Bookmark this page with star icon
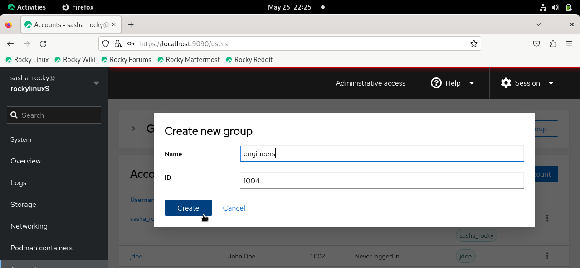The width and height of the screenshot is (580, 268). (473, 44)
